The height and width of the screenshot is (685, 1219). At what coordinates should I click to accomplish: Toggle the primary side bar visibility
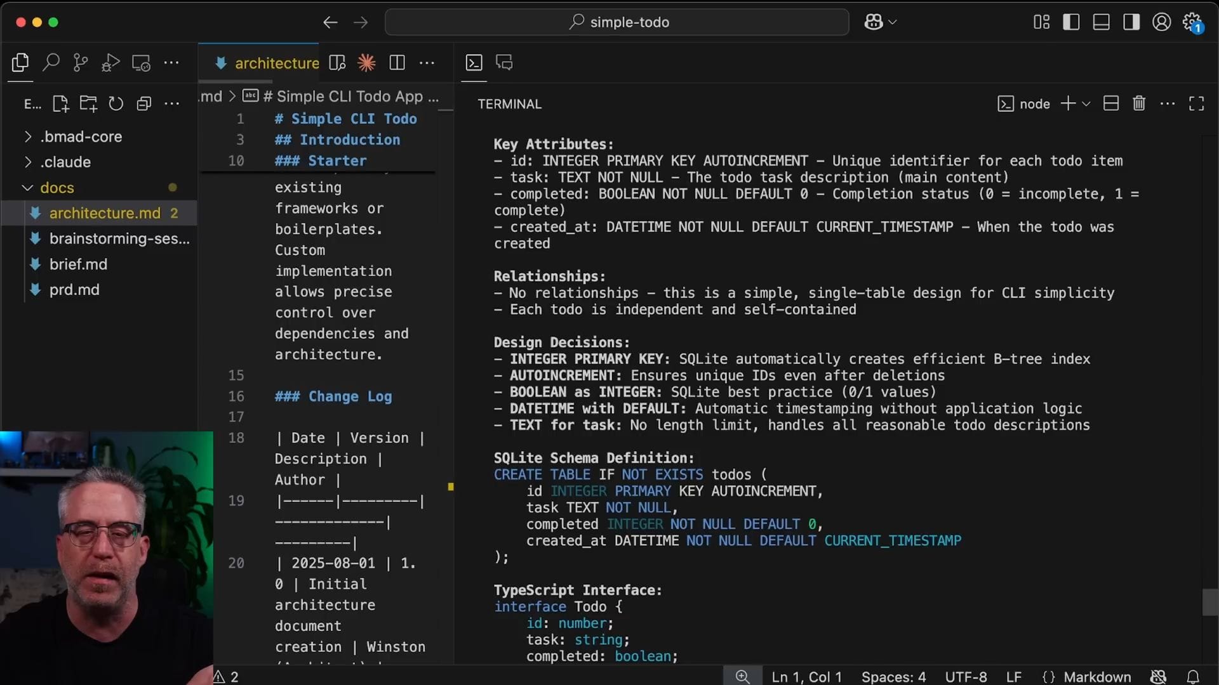point(1071,22)
